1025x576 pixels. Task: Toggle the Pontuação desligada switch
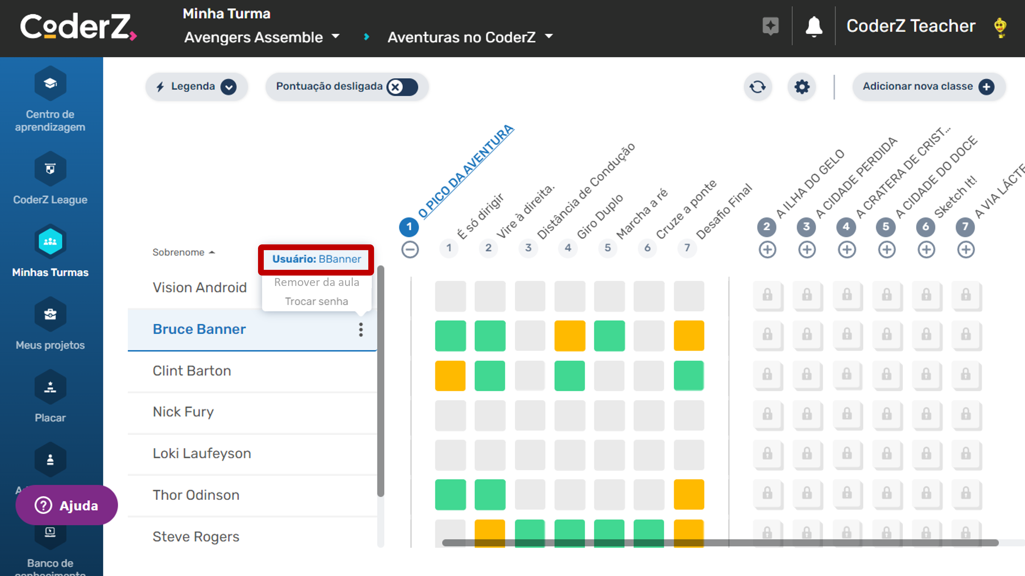click(402, 87)
